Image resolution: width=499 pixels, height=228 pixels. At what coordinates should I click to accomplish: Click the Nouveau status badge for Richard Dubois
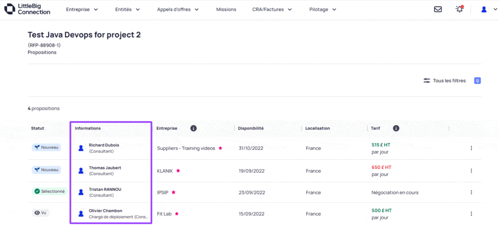[x=47, y=147]
